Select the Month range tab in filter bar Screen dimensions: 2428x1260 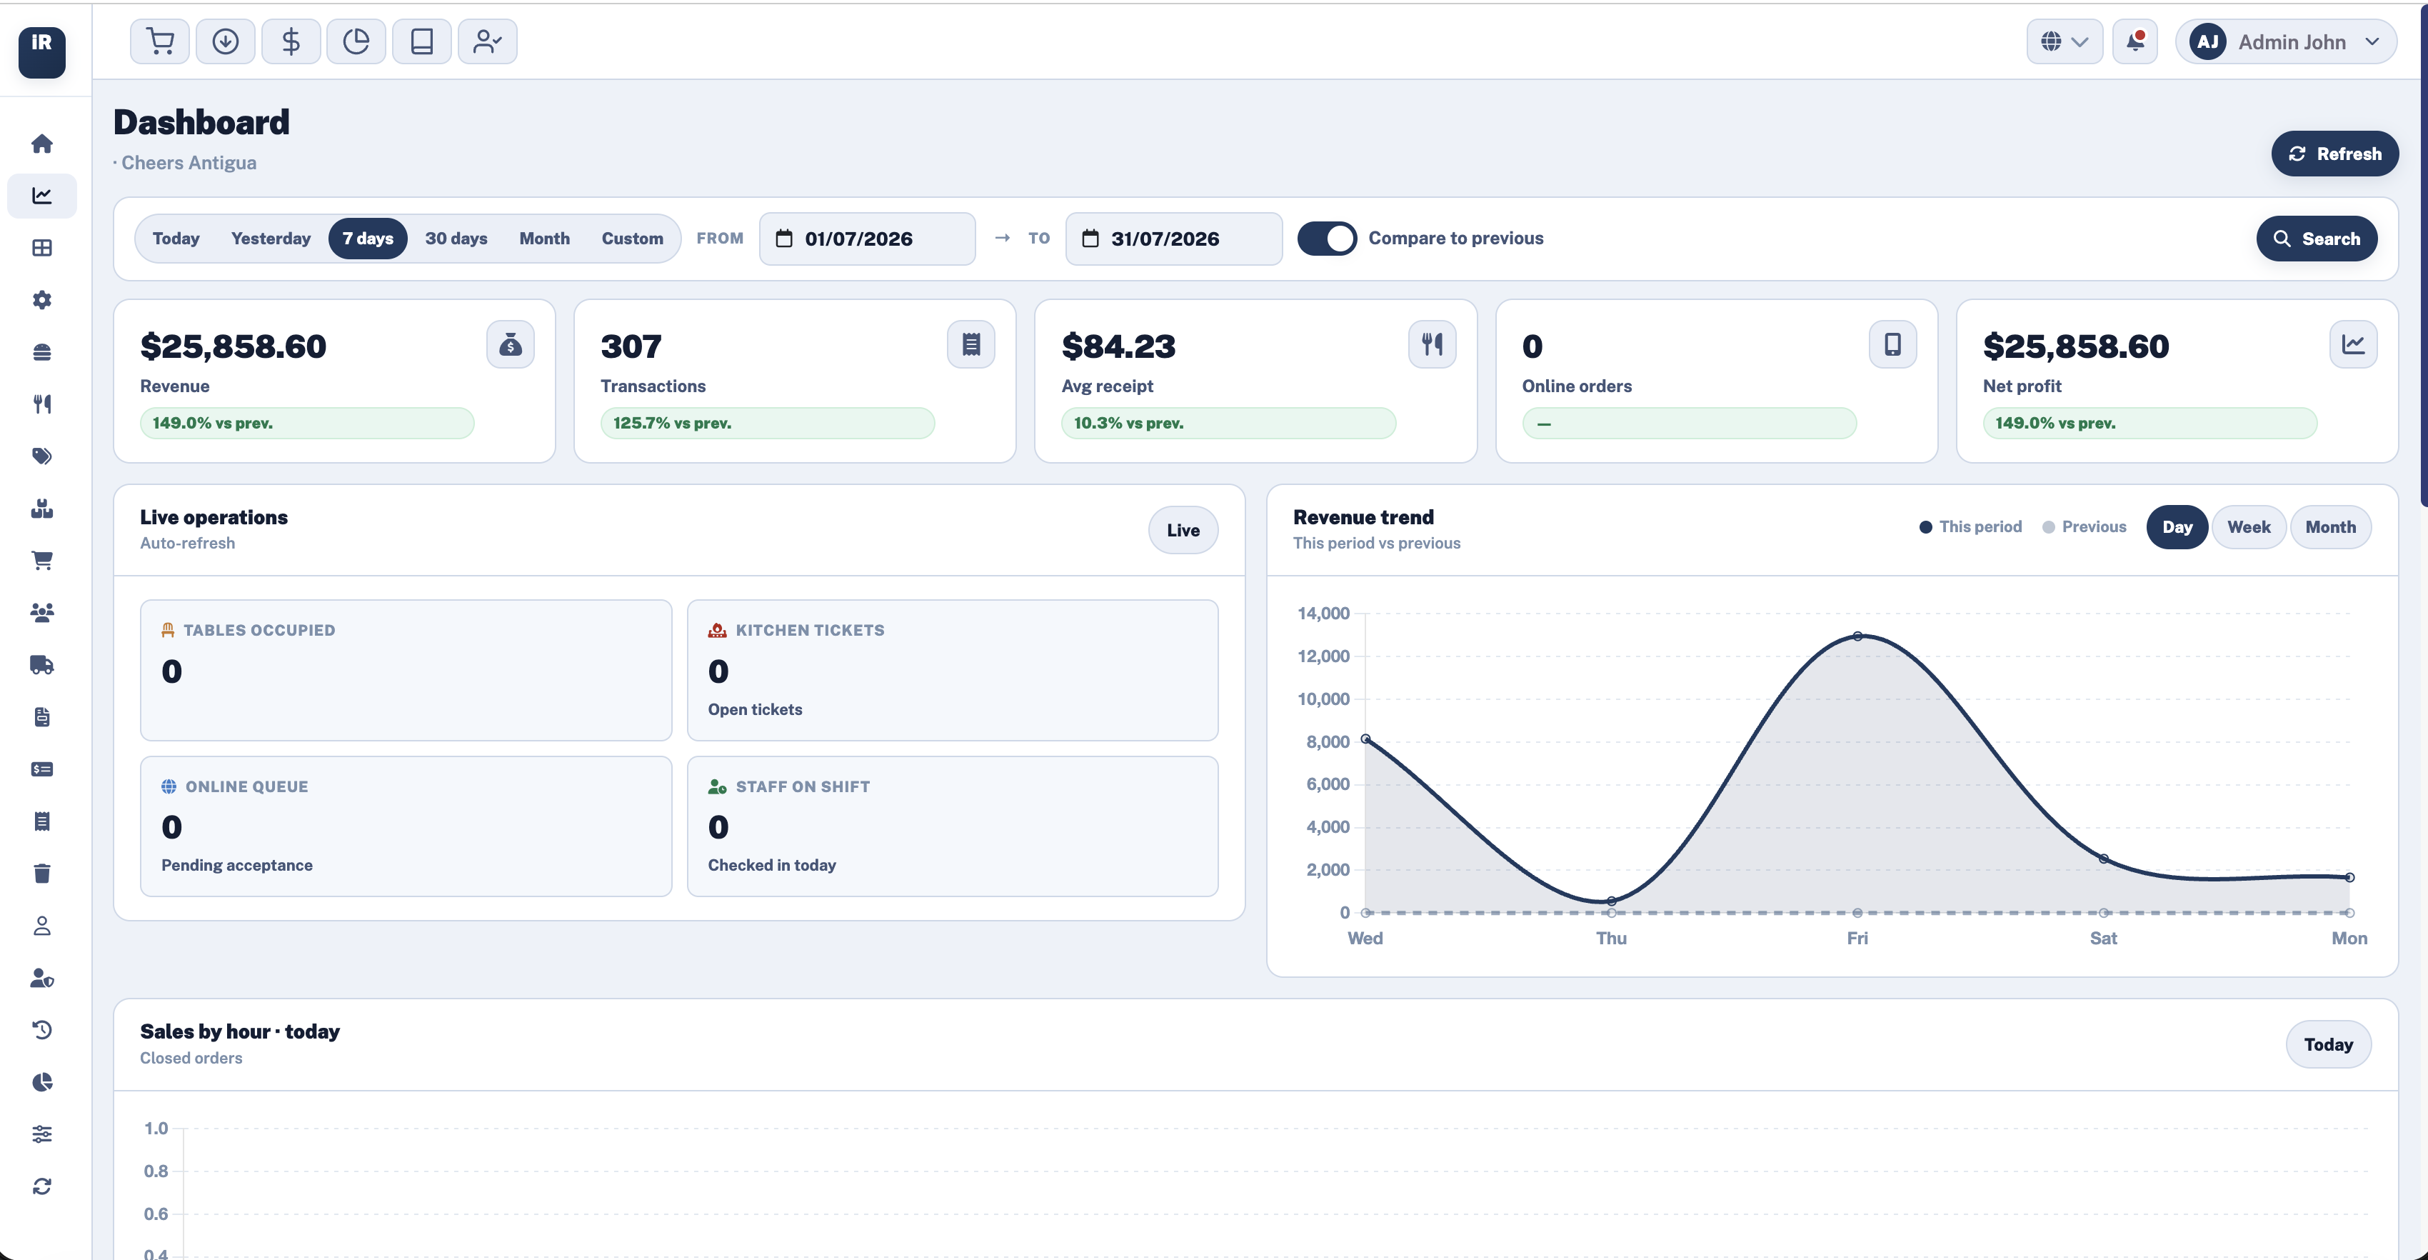(x=545, y=239)
